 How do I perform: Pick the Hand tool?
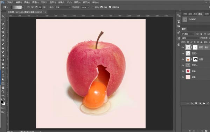[x=3, y=88]
